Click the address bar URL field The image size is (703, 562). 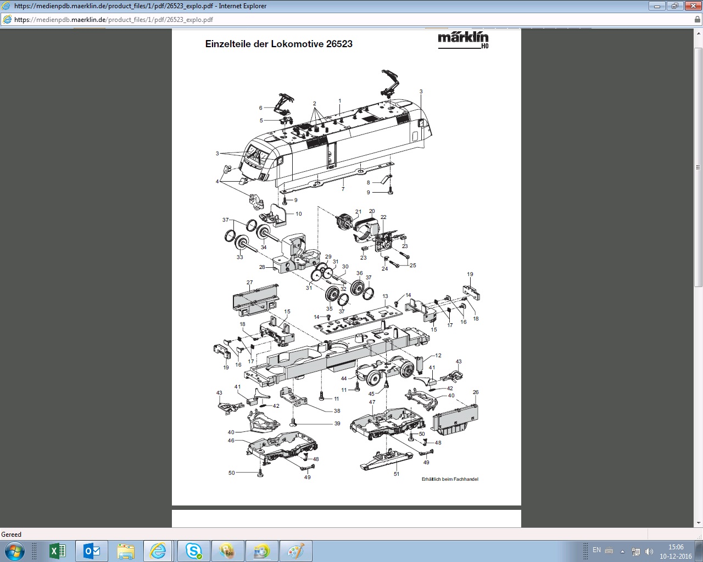click(x=351, y=19)
